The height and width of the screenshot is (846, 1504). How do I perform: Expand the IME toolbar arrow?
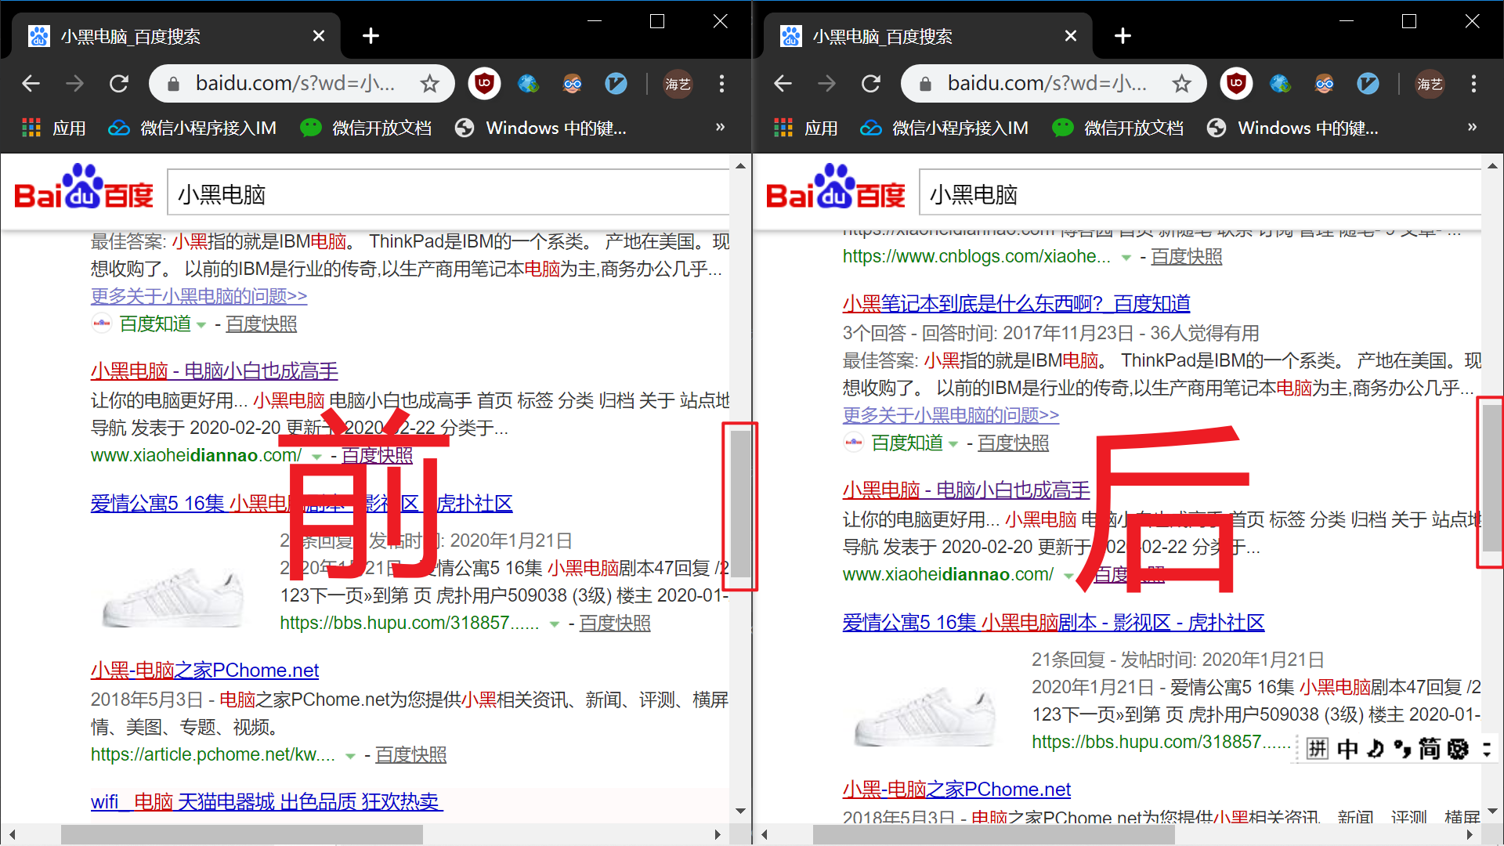[x=1486, y=749]
